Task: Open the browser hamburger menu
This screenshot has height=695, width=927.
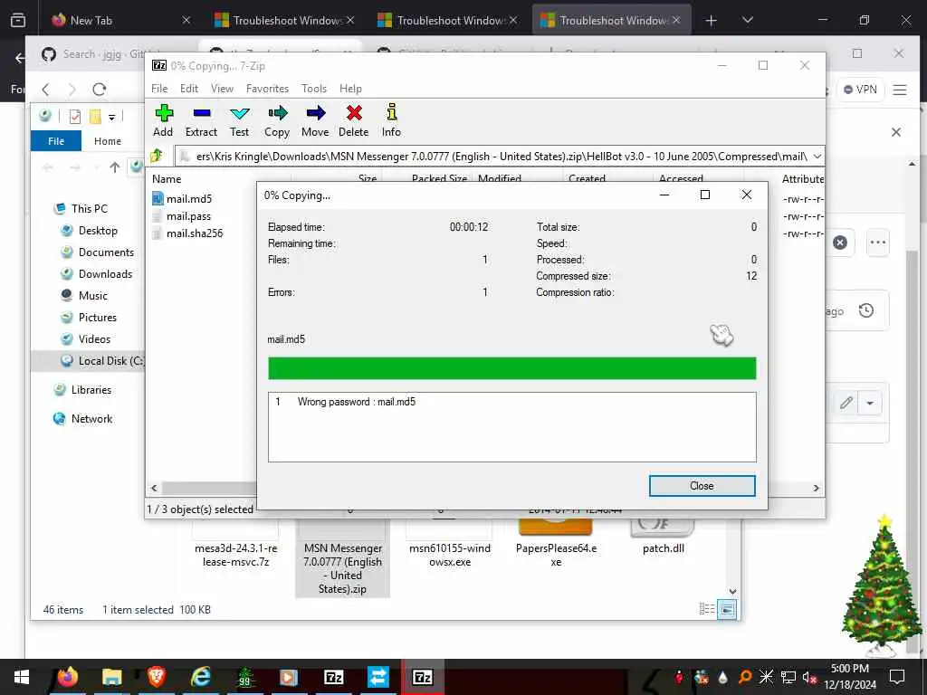Action: (900, 90)
